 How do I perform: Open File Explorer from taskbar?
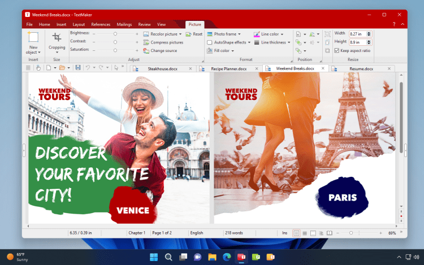[x=212, y=257]
